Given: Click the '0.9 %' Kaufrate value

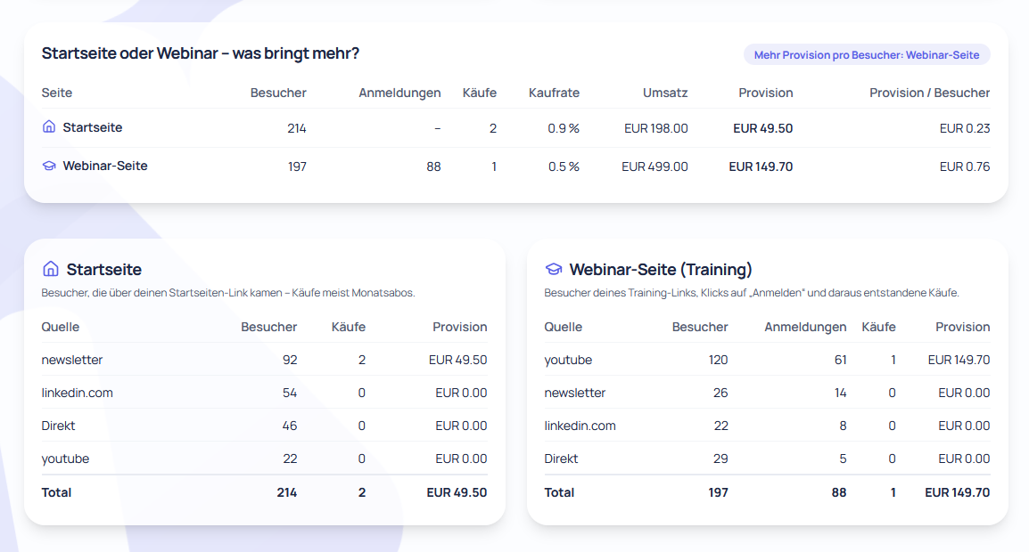Looking at the screenshot, I should (564, 128).
